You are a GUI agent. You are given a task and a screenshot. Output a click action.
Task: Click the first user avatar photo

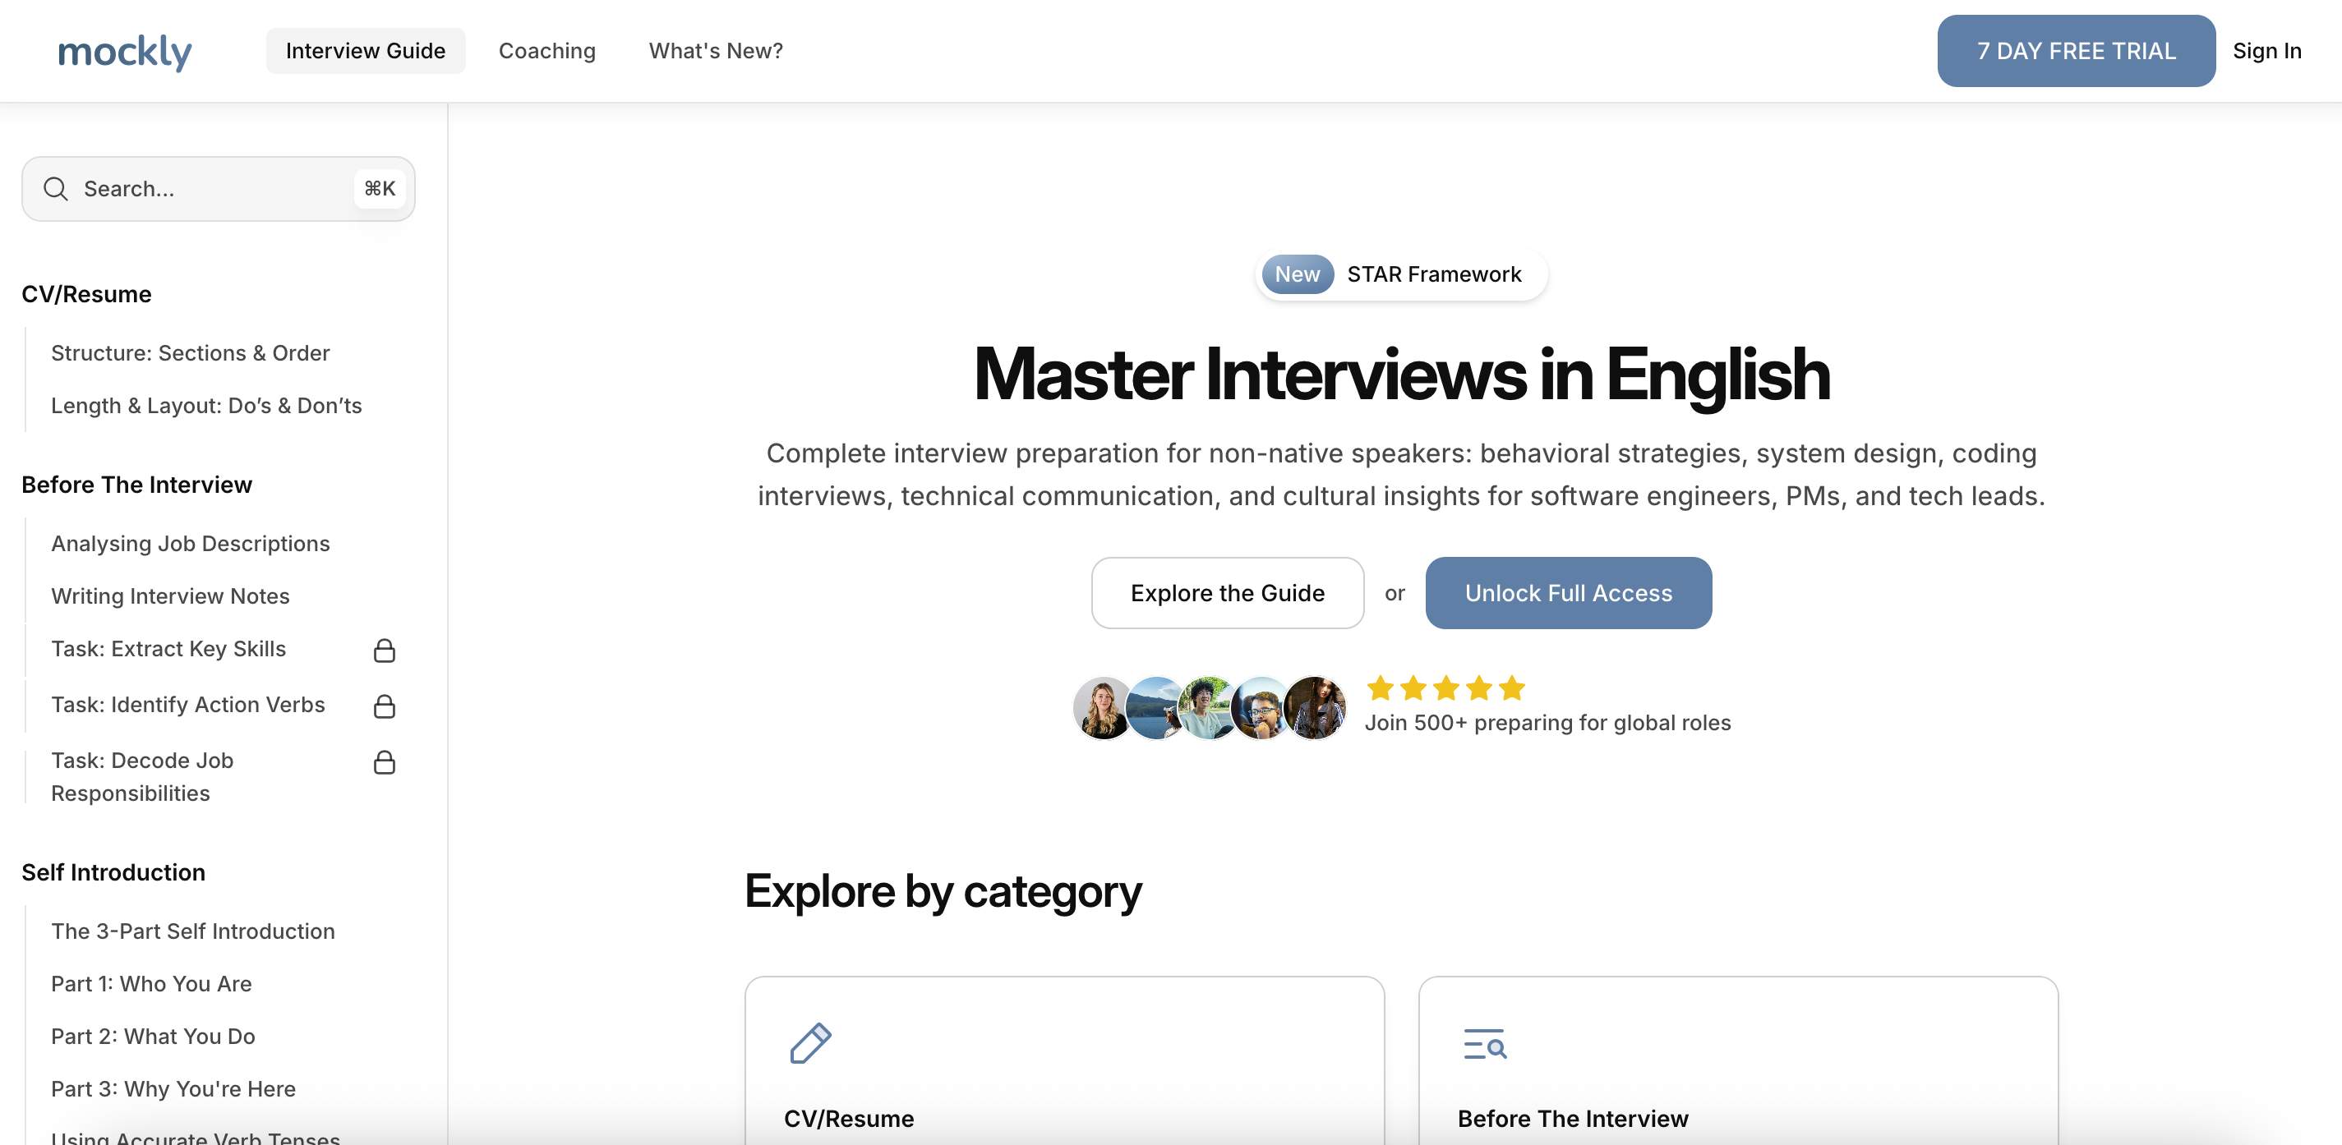tap(1102, 708)
